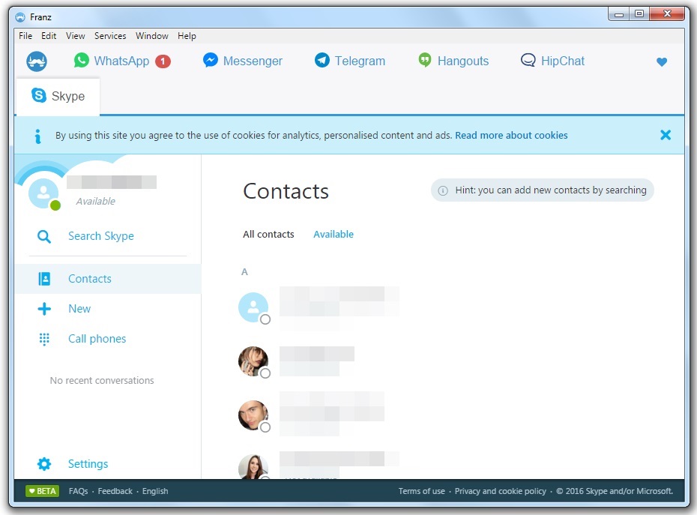This screenshot has width=697, height=515.
Task: Open my profile avatar
Action: (x=43, y=193)
